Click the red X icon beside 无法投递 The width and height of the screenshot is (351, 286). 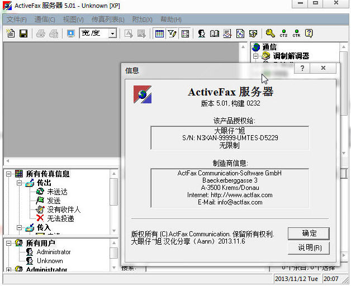pos(40,218)
